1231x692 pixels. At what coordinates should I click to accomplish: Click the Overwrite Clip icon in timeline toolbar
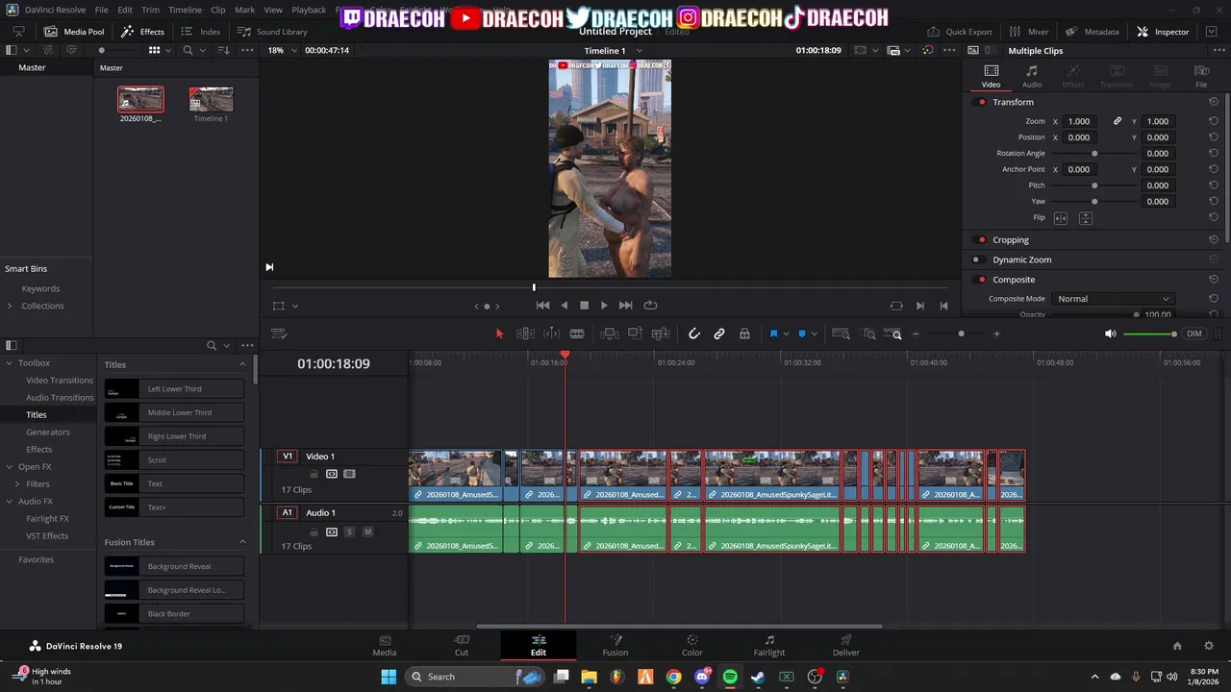pyautogui.click(x=635, y=334)
